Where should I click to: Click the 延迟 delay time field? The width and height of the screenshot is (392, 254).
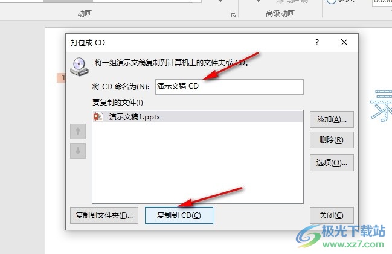(382, 2)
